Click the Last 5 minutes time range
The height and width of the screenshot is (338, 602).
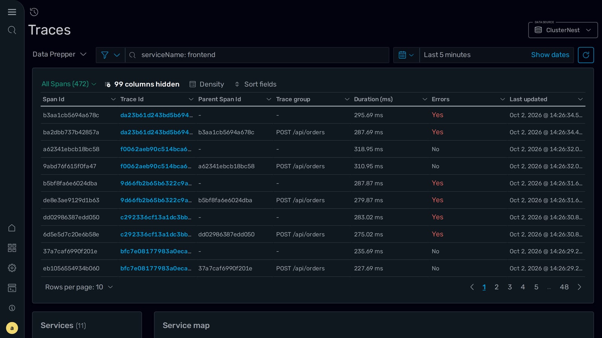pyautogui.click(x=447, y=55)
